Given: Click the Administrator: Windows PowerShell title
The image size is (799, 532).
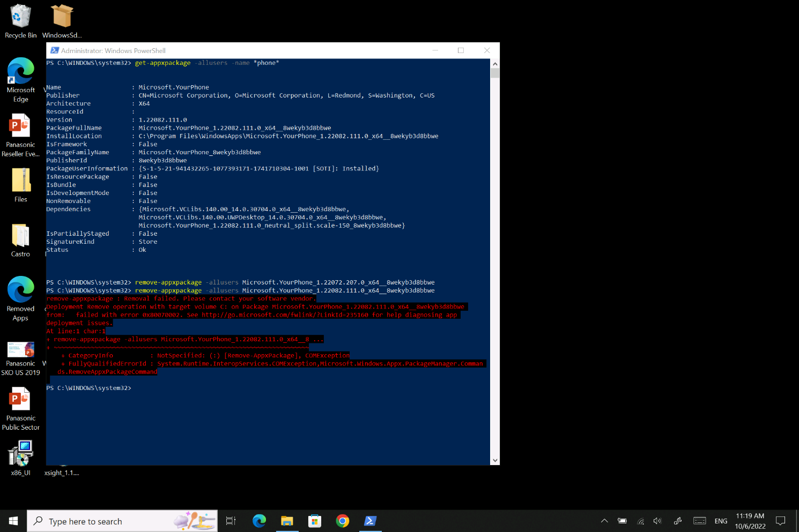Looking at the screenshot, I should [x=113, y=50].
